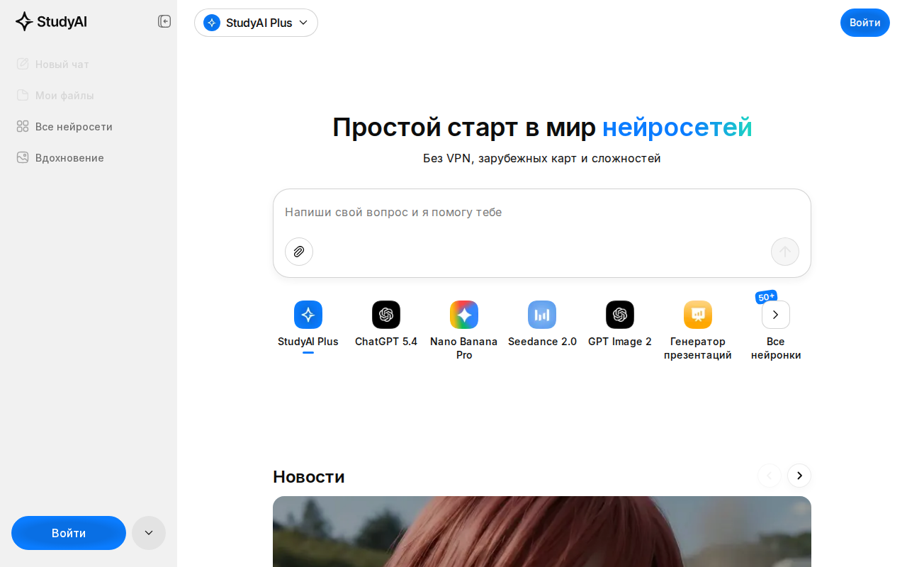Click the large Войти button in sidebar

click(69, 533)
